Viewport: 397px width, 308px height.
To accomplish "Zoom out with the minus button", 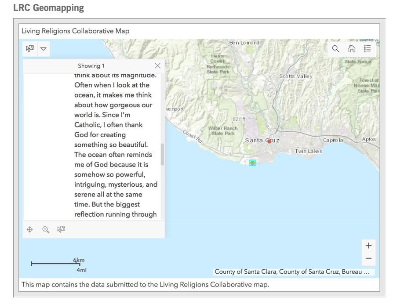I will point(368,259).
